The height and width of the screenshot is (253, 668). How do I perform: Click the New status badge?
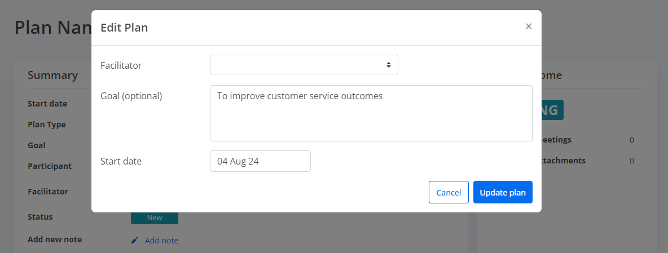coord(154,218)
